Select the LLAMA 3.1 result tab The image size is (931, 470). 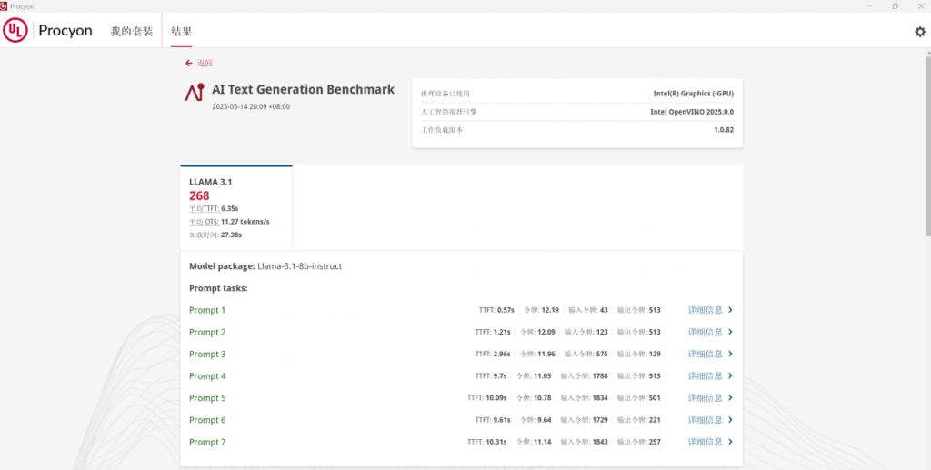[x=236, y=207]
